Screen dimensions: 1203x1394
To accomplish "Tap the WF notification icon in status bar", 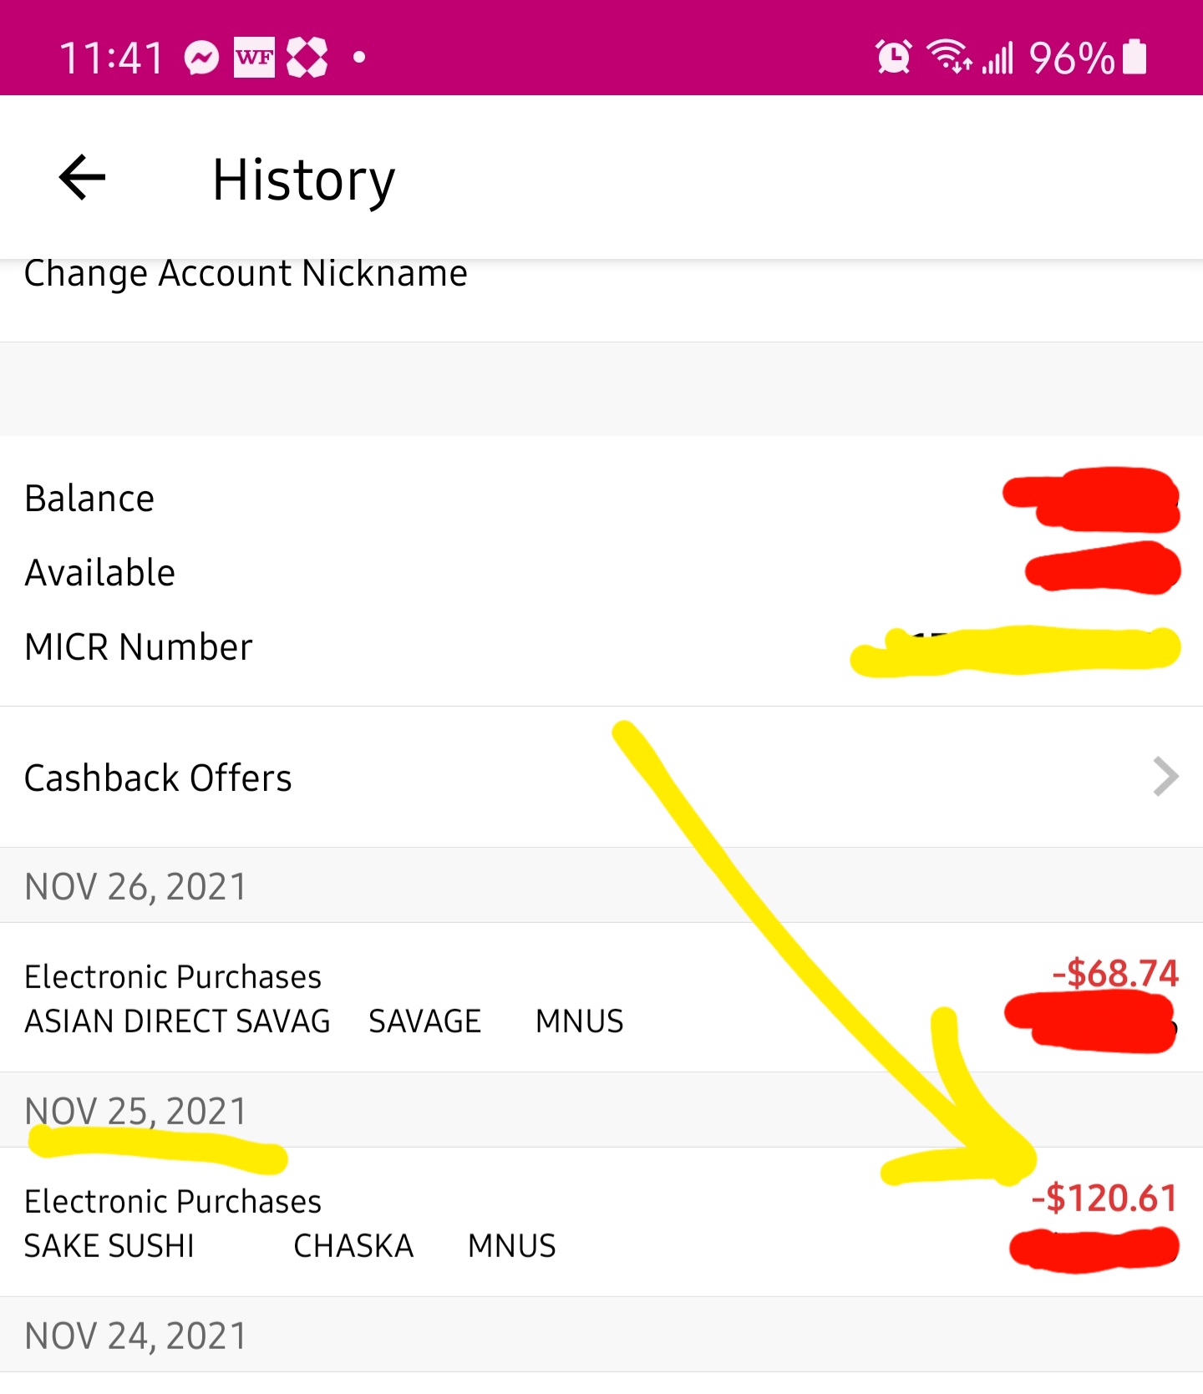I will pyautogui.click(x=254, y=58).
